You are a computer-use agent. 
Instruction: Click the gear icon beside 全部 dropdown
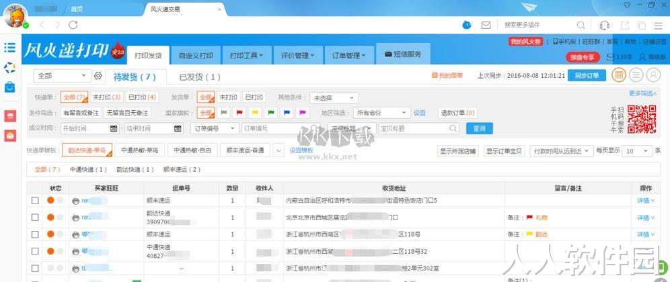[x=98, y=76]
